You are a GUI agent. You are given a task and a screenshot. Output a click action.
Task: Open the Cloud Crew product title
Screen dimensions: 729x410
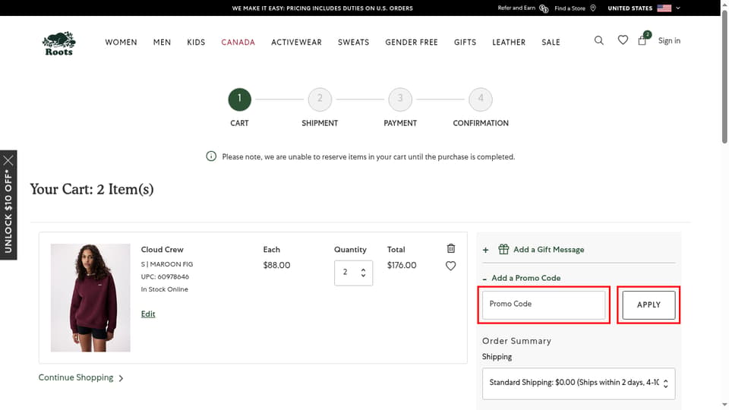pyautogui.click(x=163, y=250)
